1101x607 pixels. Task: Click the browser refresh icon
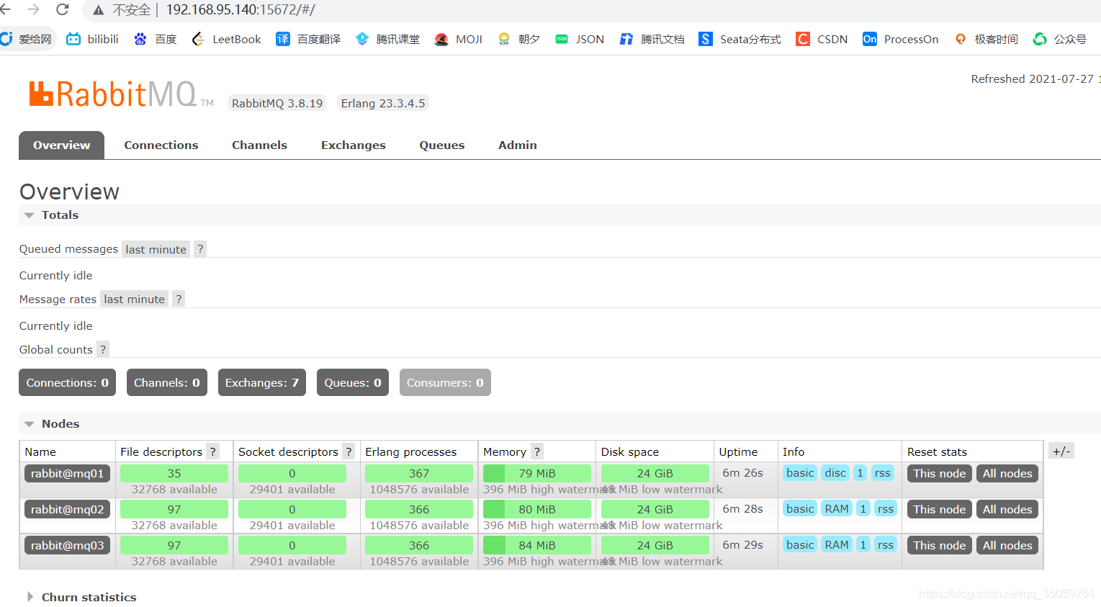tap(63, 10)
